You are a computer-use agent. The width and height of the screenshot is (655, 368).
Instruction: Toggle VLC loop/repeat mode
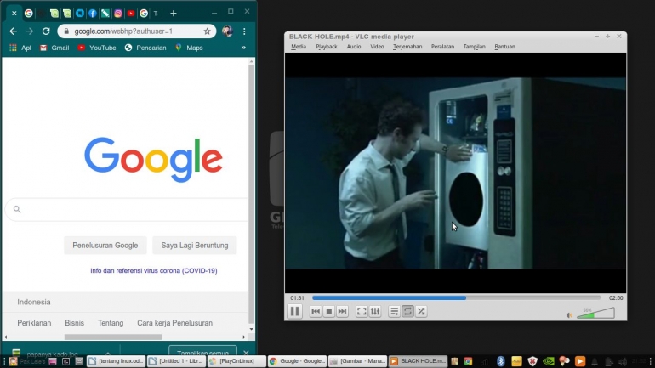click(x=407, y=311)
